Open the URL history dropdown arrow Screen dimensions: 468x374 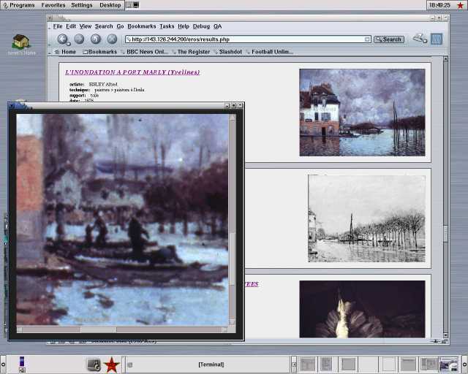tap(367, 39)
